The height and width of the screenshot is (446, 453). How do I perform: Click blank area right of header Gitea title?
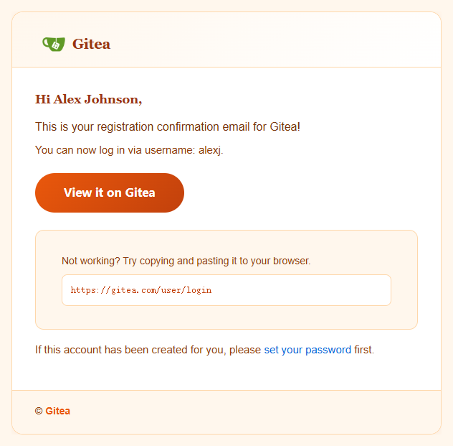(x=275, y=44)
